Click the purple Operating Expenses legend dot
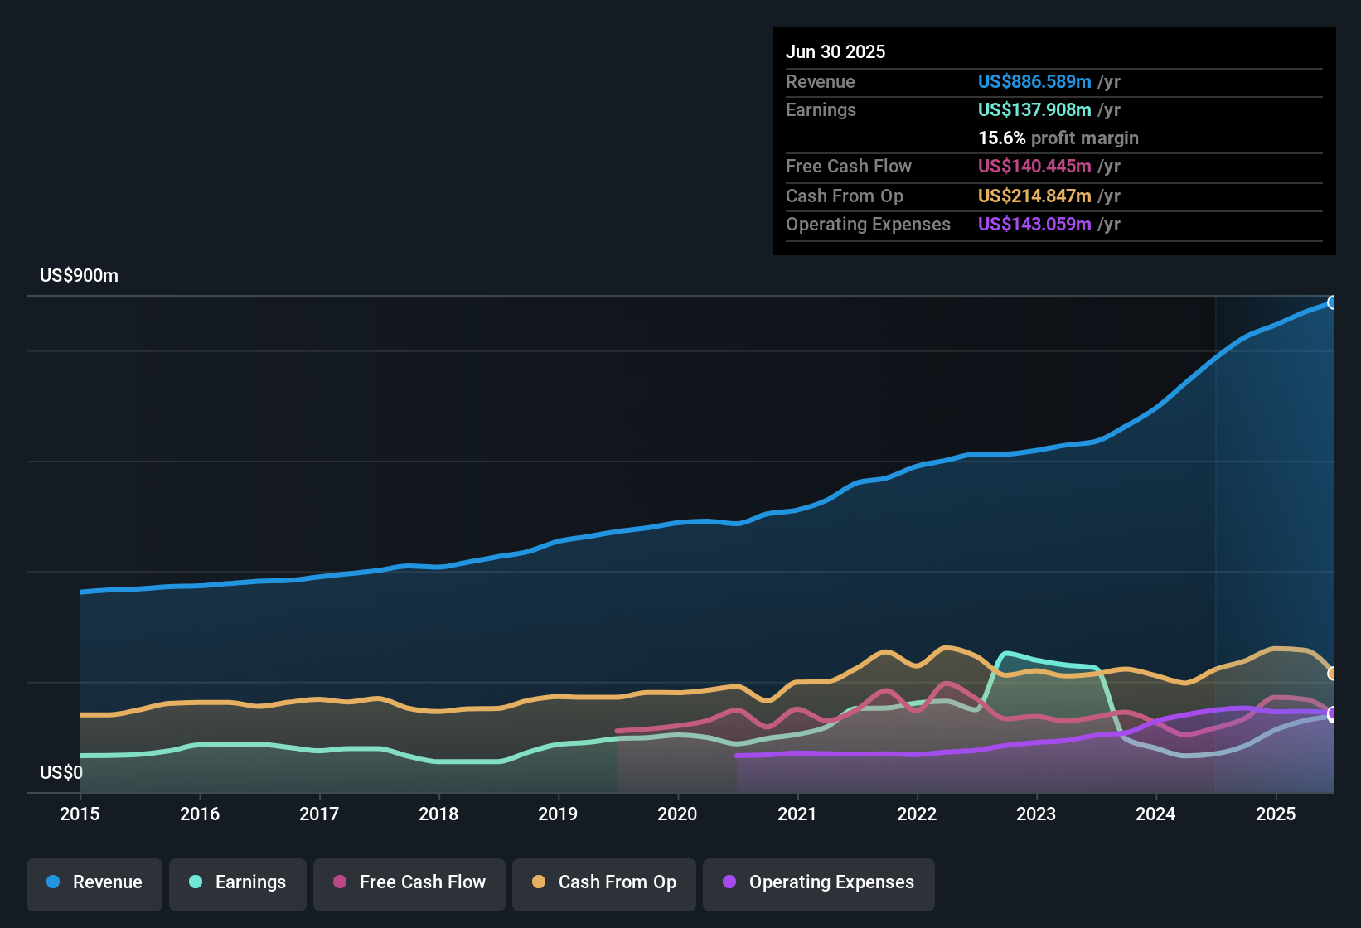 (729, 882)
